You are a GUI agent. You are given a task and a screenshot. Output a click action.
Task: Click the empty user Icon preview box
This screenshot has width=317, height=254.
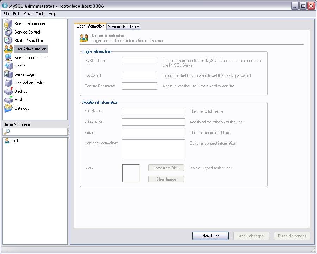(131, 173)
